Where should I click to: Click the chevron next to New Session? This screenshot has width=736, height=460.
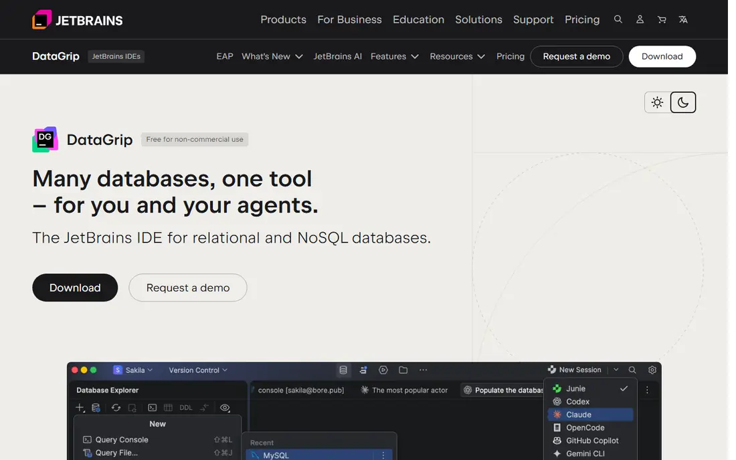pyautogui.click(x=616, y=370)
